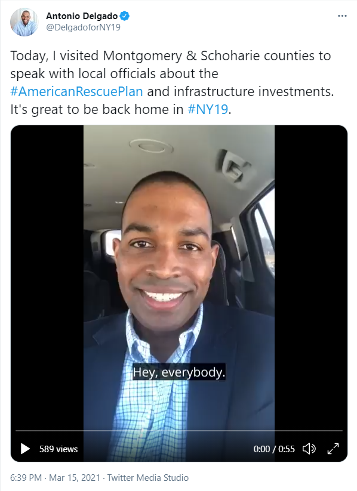Open the #NY19 hashtag link
The height and width of the screenshot is (491, 357).
208,109
